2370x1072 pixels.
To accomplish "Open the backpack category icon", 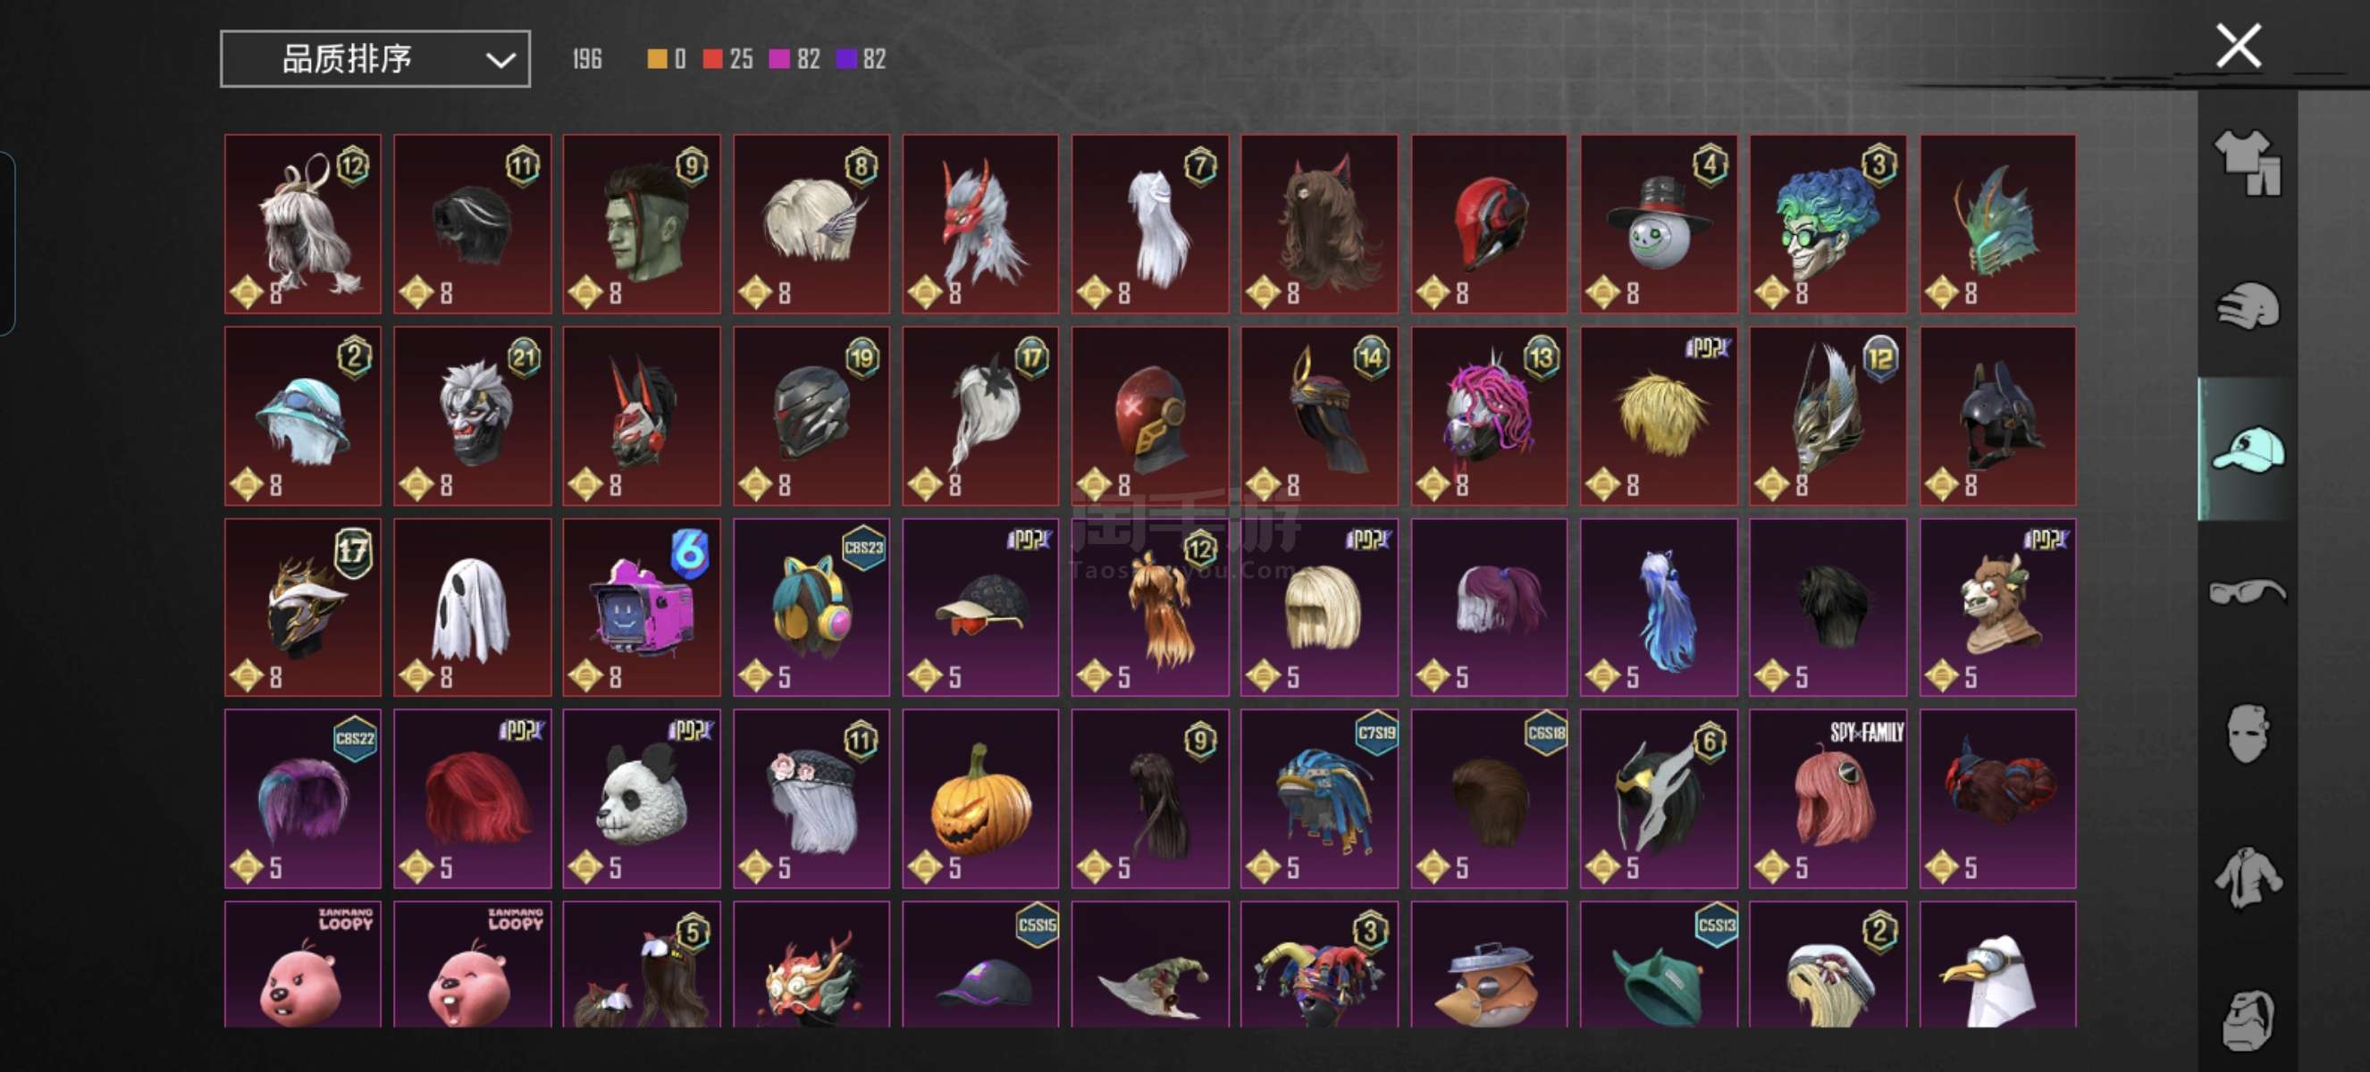I will pyautogui.click(x=2248, y=1019).
